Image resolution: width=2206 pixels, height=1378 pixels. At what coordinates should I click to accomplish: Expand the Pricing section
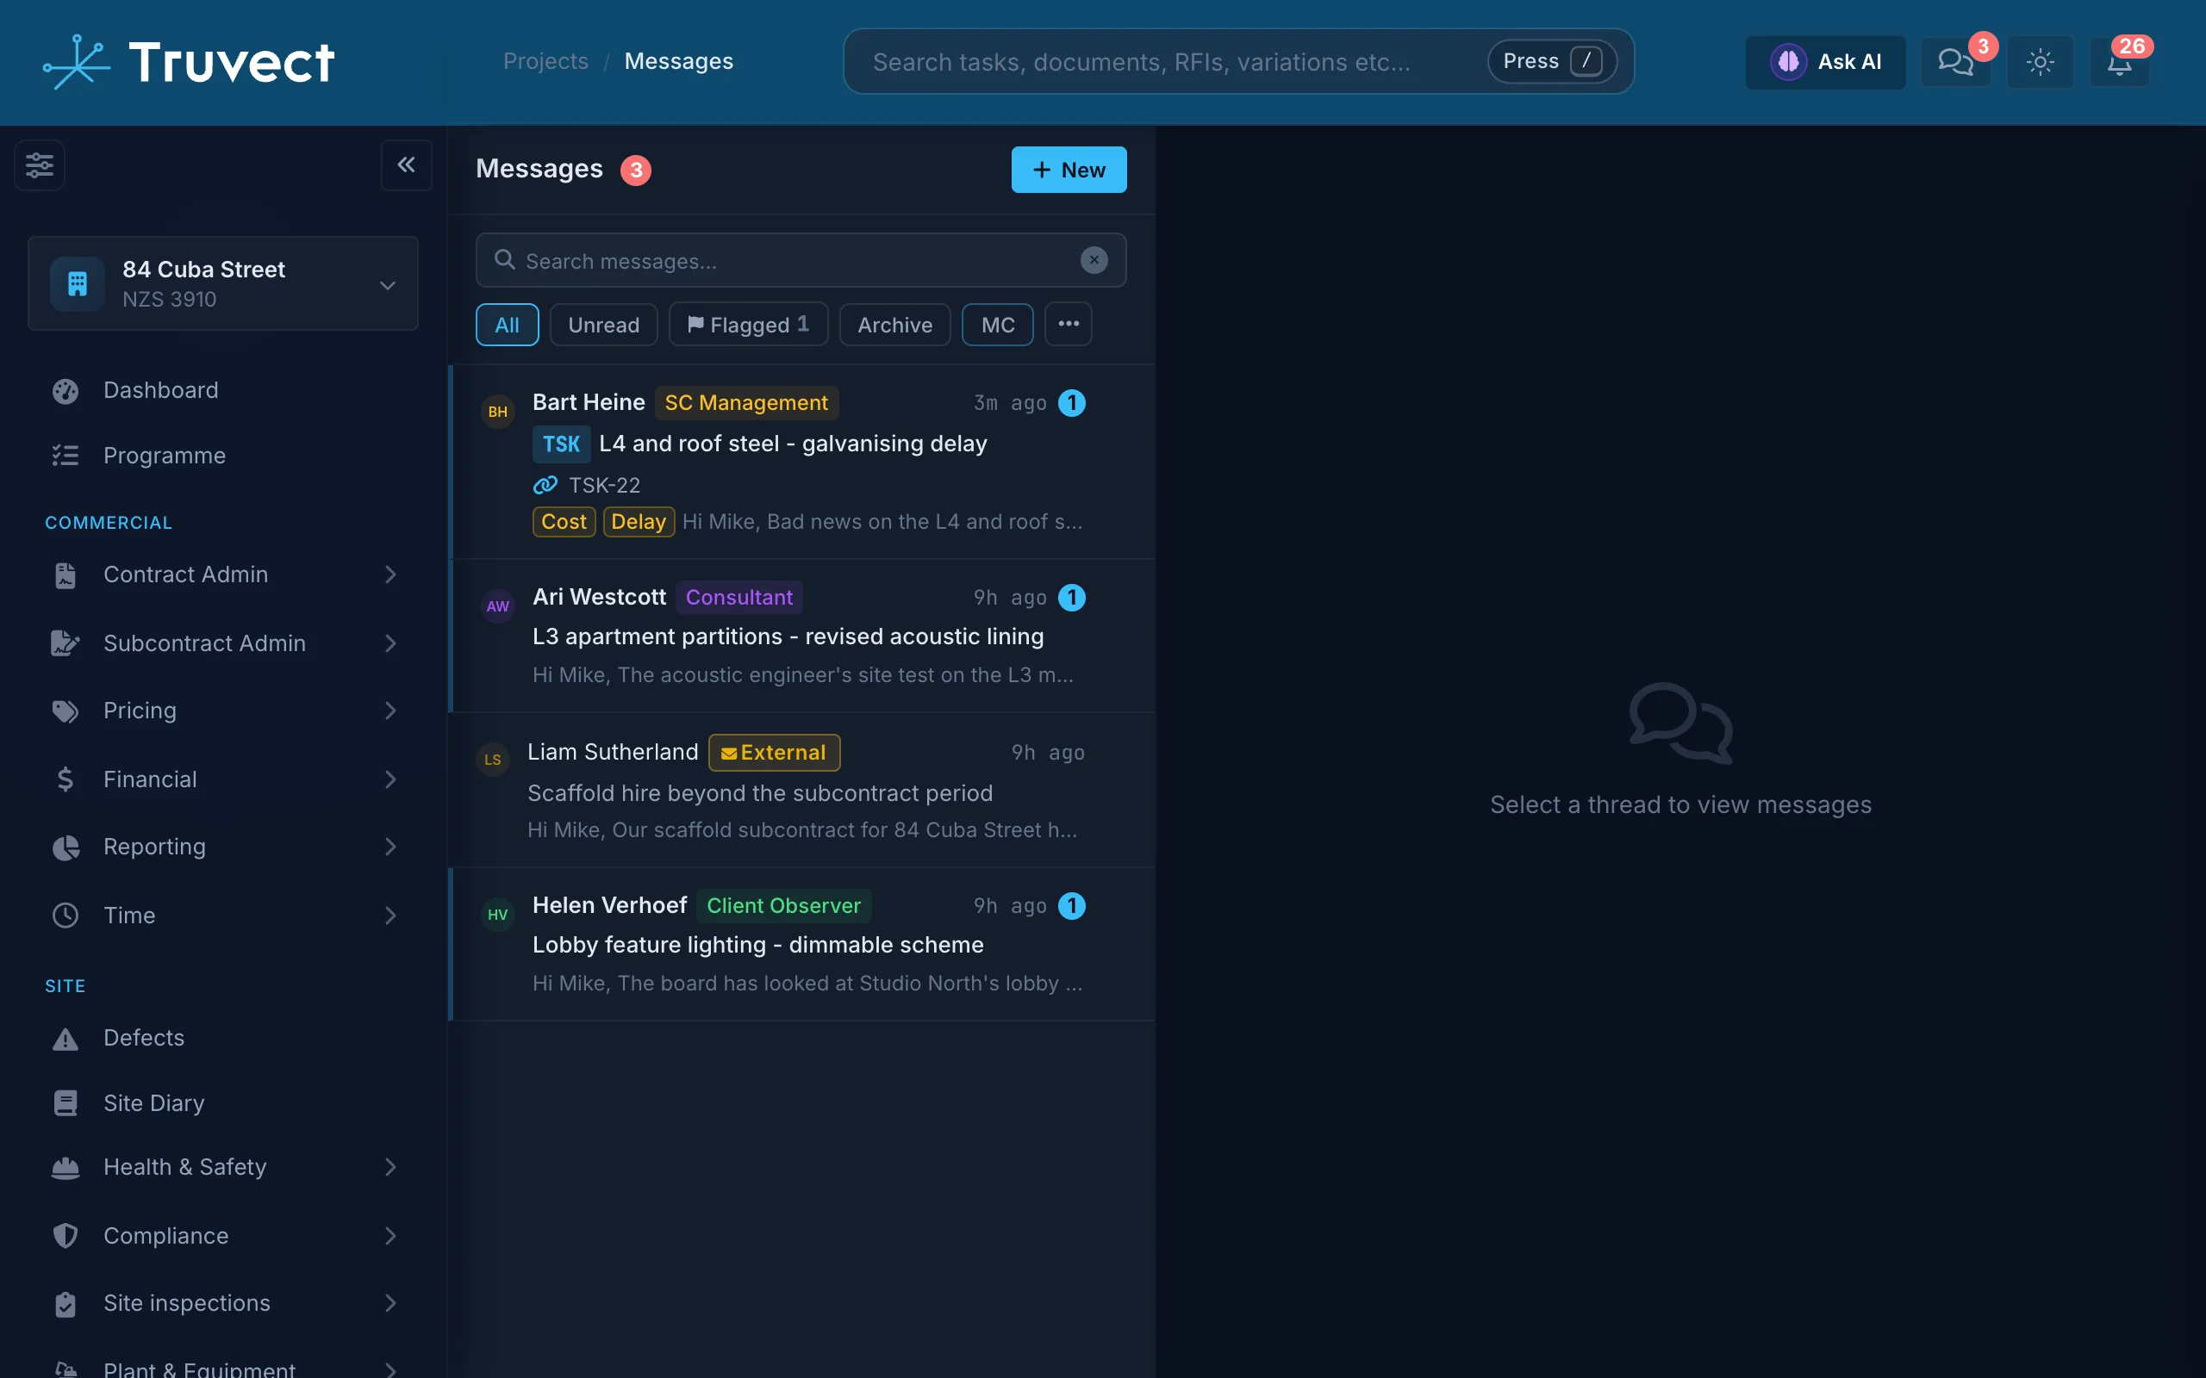coord(223,711)
